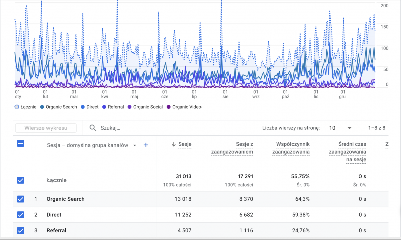
Task: Add a dimension with the plus icon
Action: pos(146,145)
